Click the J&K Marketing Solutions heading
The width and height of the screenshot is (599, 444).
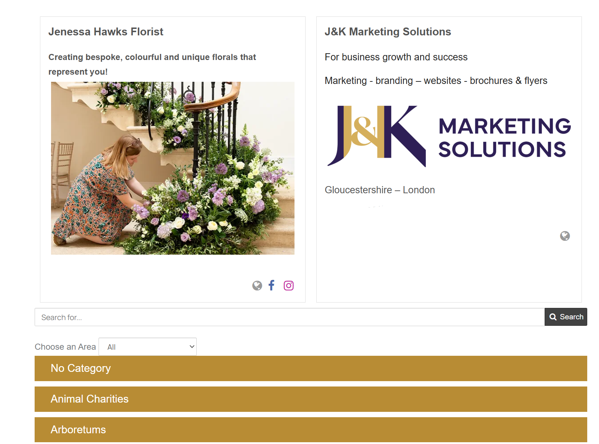coord(388,32)
